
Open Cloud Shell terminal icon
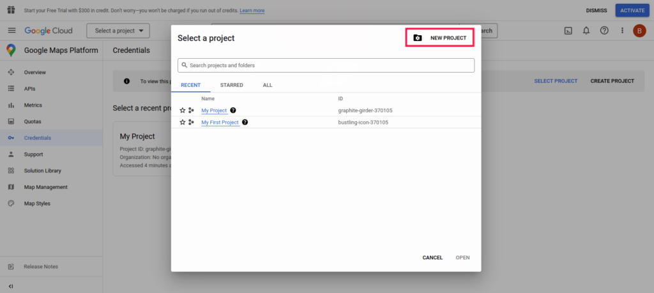[x=568, y=31]
